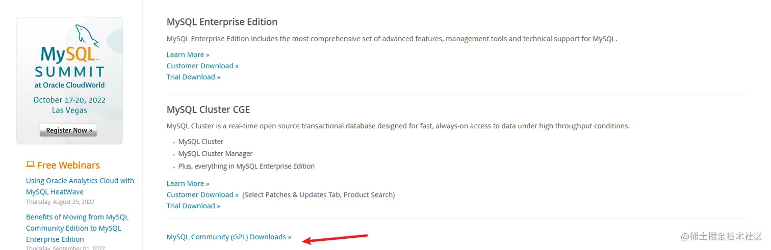Open the Oracle Analytics Cloud with HeatWave webinar
Viewport: 771px width, 250px height.
pyautogui.click(x=80, y=186)
